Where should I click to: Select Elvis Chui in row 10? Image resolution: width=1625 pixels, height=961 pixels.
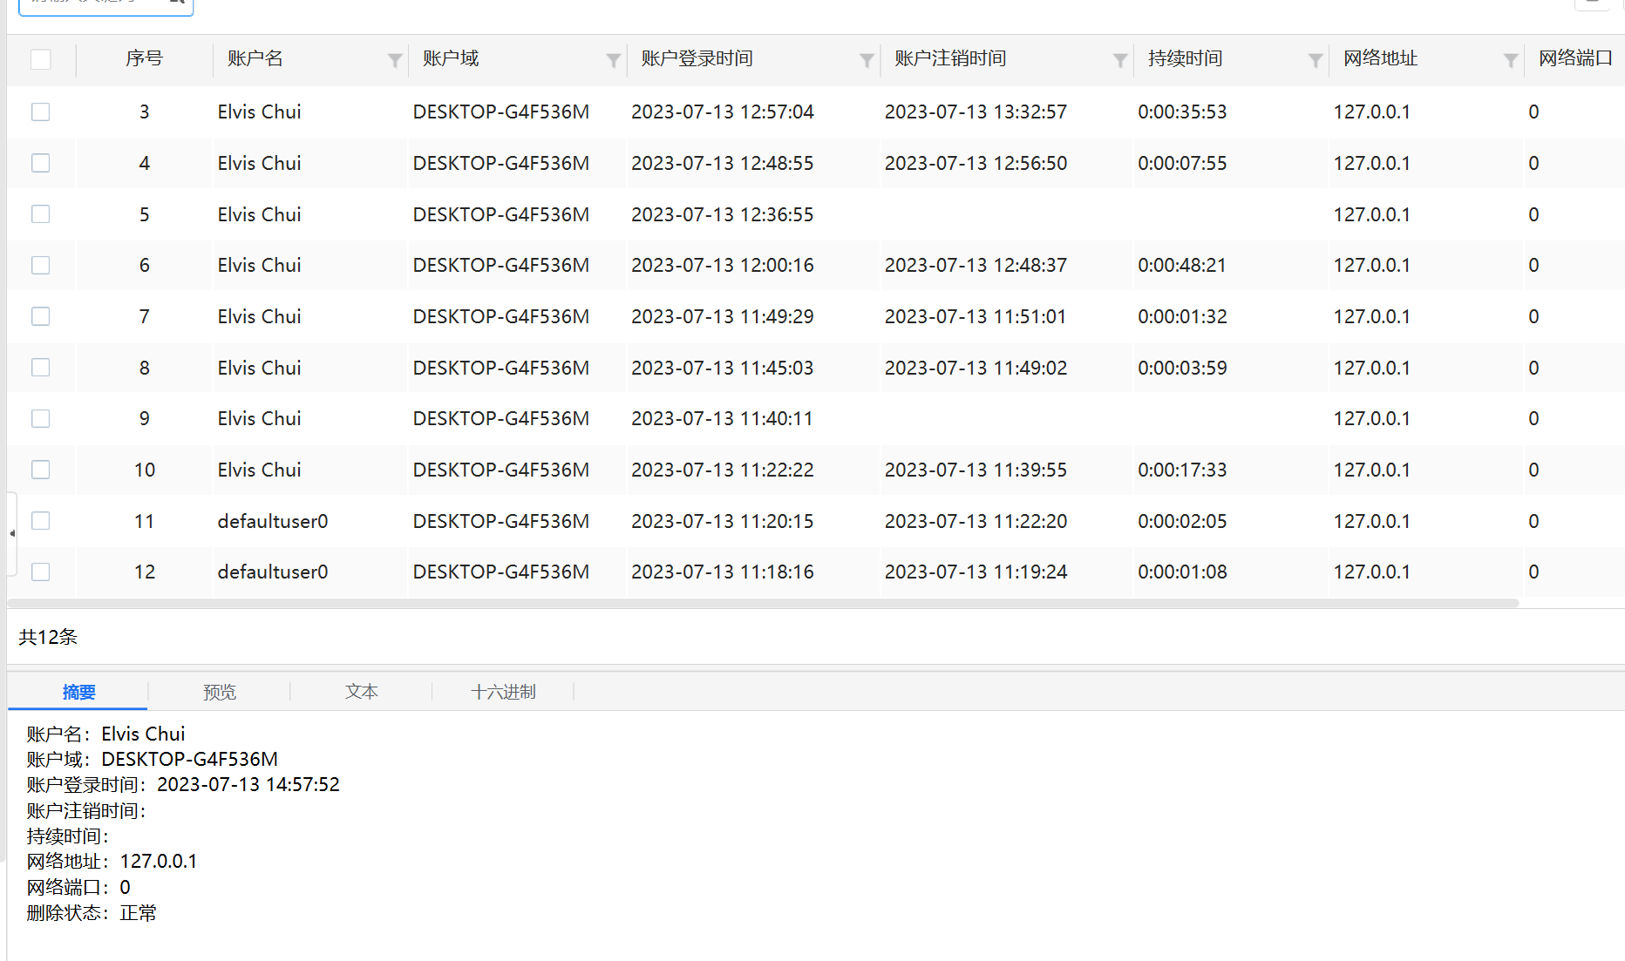[x=259, y=470]
